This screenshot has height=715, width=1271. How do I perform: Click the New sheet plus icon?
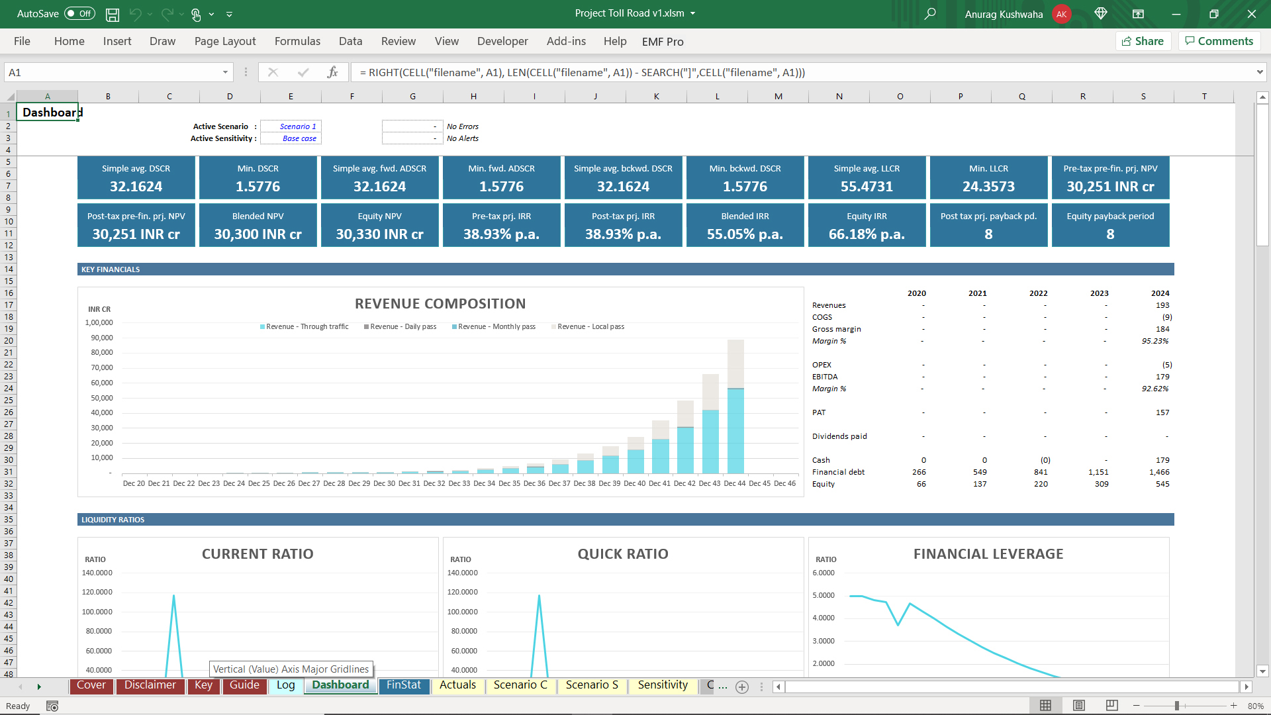(x=742, y=687)
